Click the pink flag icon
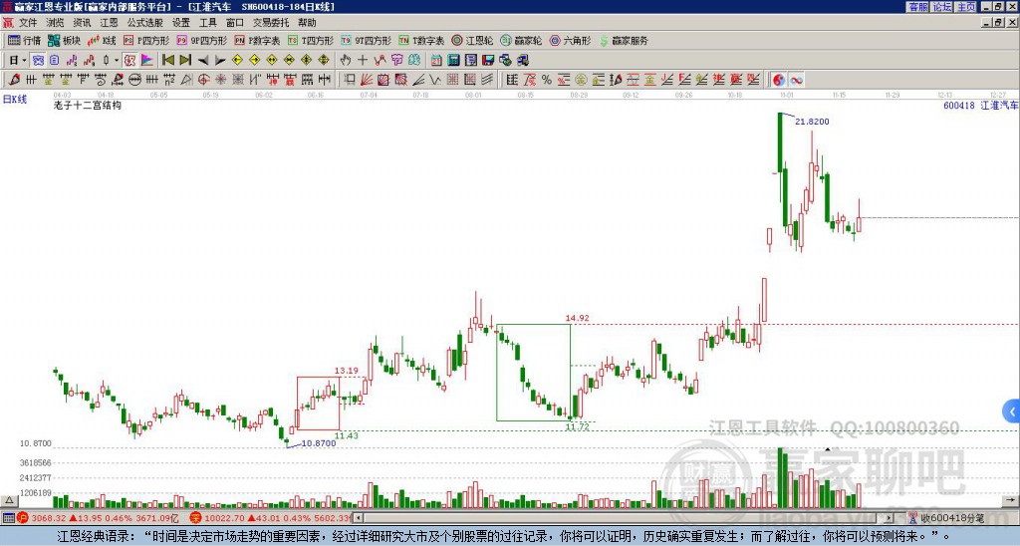1020x546 pixels. tap(147, 60)
